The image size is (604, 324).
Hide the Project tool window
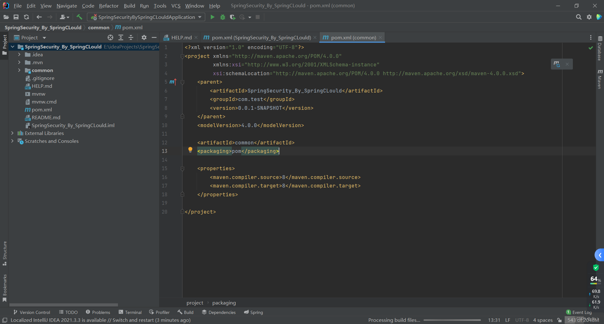click(154, 37)
